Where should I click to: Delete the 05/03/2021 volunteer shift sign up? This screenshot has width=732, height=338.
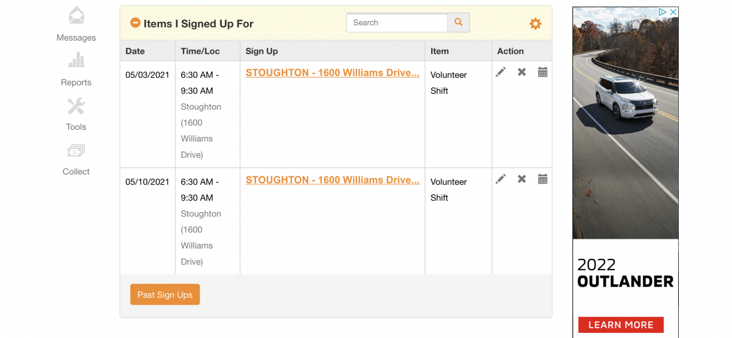522,72
